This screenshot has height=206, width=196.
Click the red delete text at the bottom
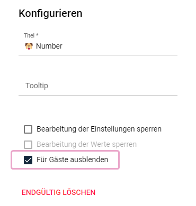coord(58,192)
